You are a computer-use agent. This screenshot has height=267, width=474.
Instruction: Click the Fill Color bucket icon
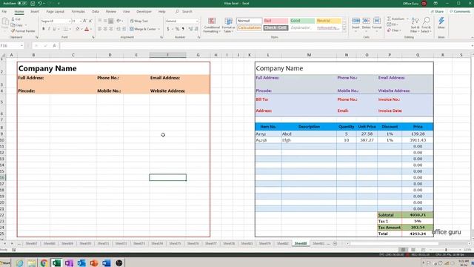pos(77,29)
